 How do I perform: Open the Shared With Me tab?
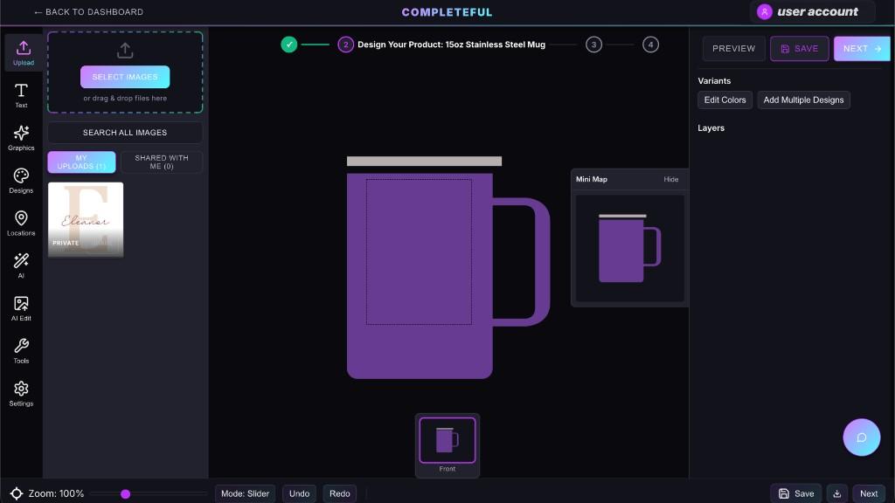point(161,162)
